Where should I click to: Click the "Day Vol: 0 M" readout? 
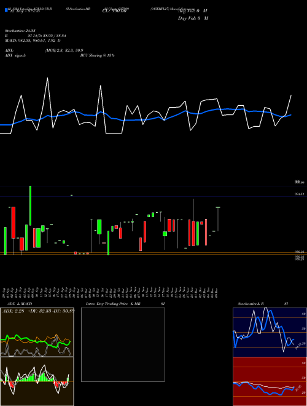point(193,18)
